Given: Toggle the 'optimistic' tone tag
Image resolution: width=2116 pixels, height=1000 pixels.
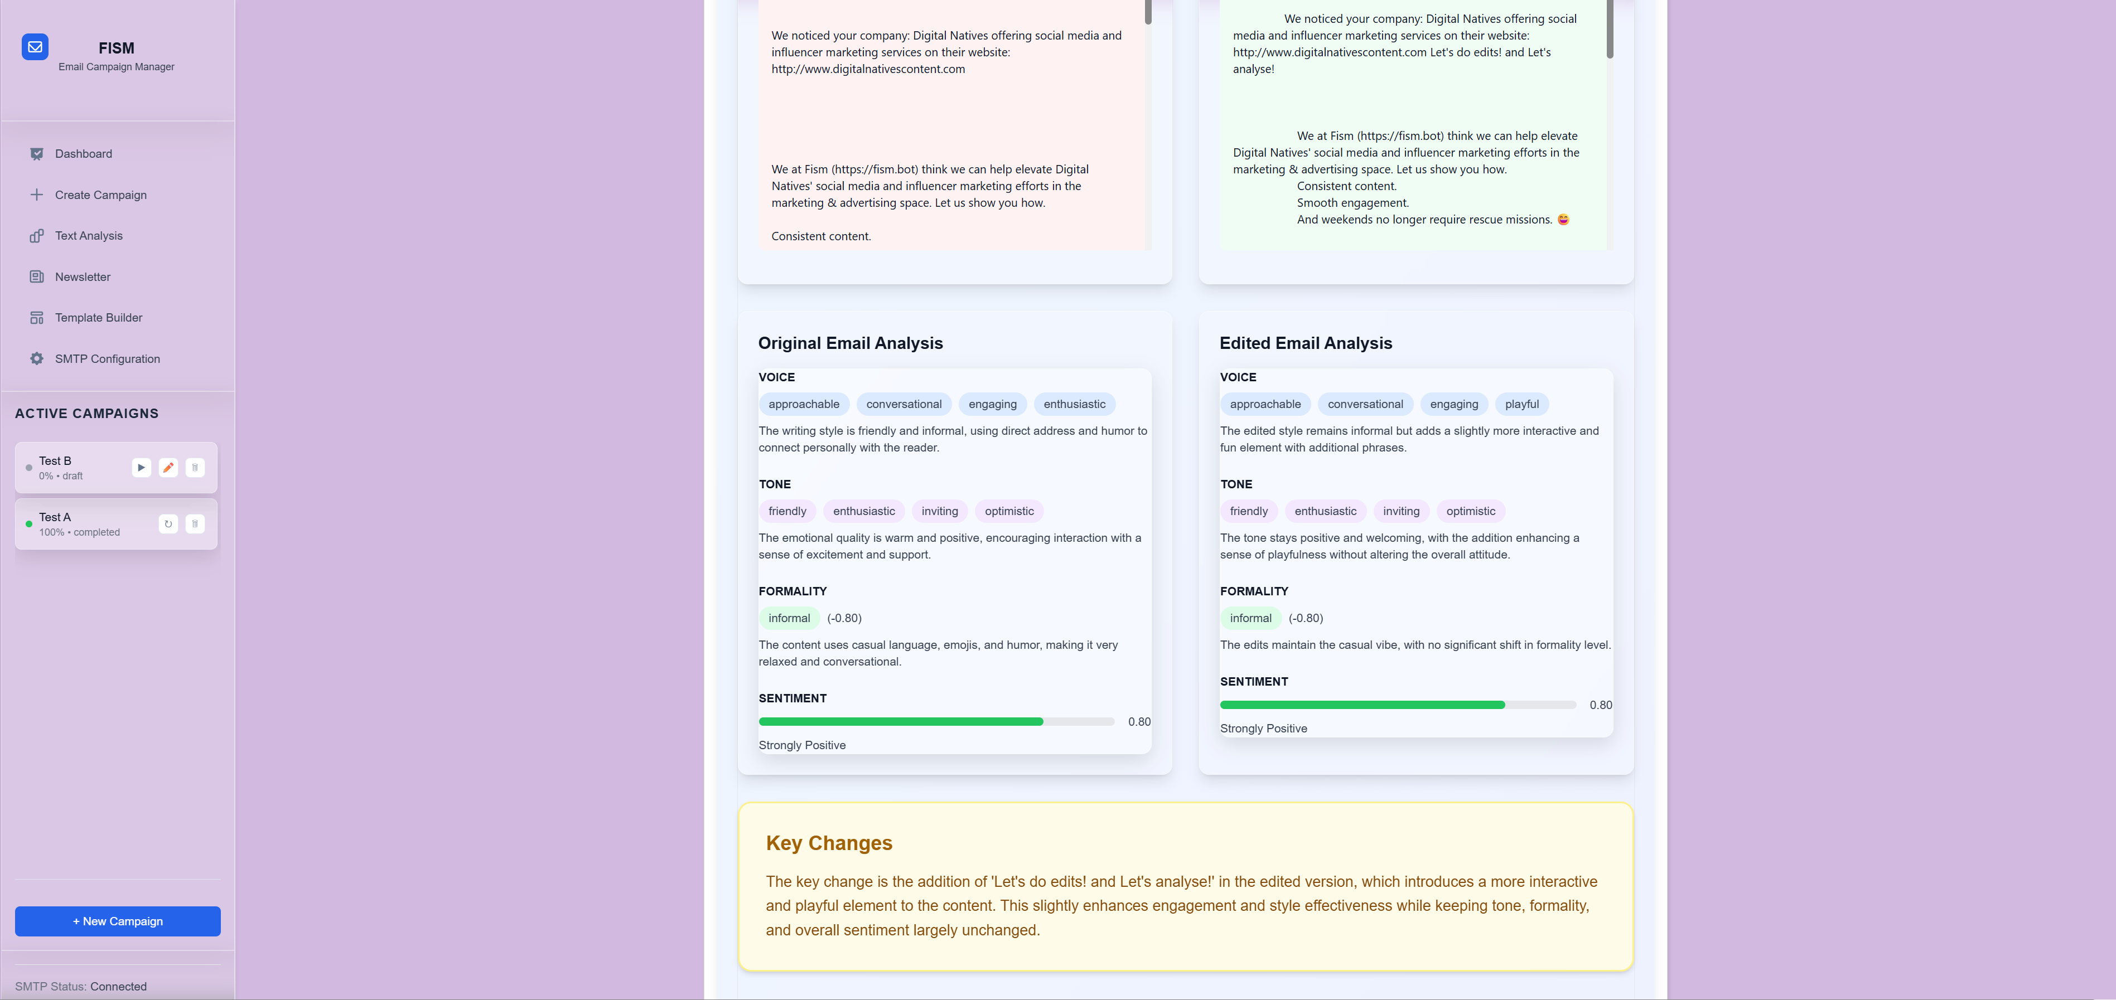Looking at the screenshot, I should coord(1009,511).
